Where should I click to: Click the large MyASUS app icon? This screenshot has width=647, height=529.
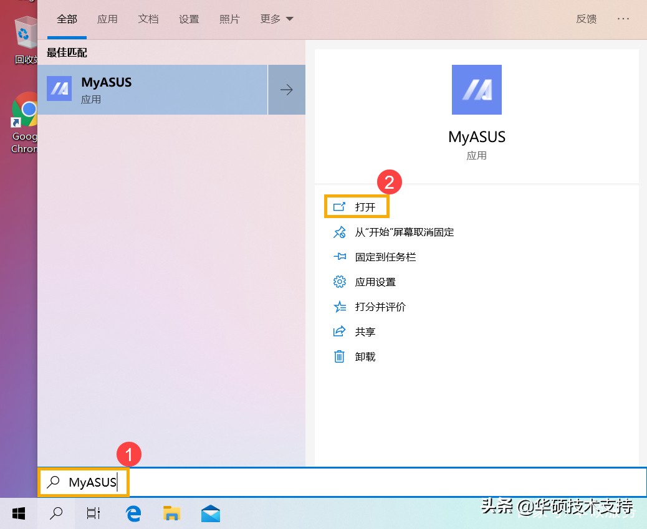476,89
